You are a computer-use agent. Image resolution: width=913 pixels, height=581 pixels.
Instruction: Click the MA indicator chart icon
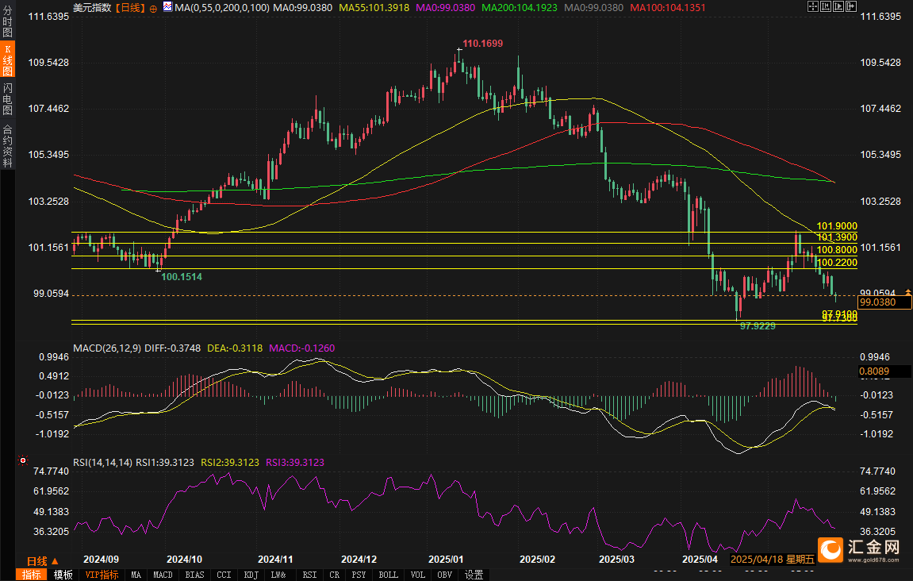(x=167, y=7)
